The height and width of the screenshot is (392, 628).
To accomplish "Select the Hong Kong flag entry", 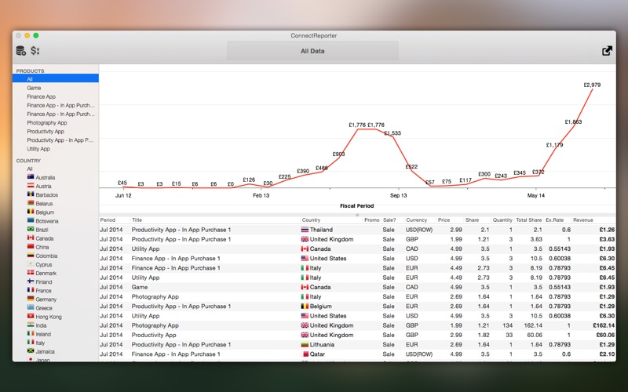I will coord(31,317).
